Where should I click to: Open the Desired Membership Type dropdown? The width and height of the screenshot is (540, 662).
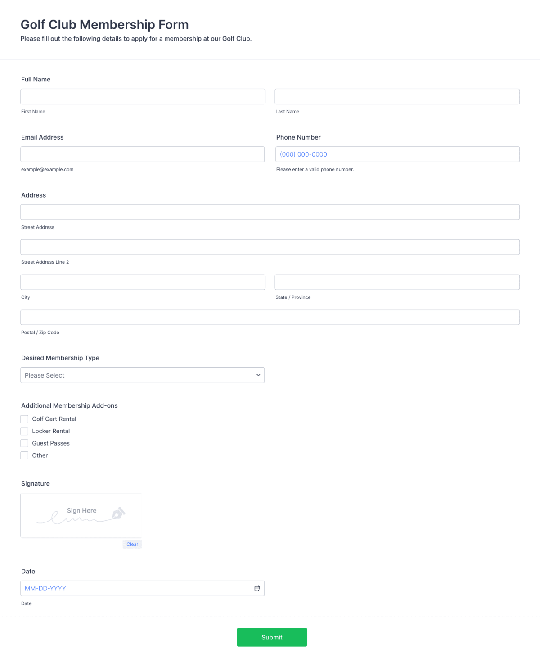pyautogui.click(x=143, y=375)
